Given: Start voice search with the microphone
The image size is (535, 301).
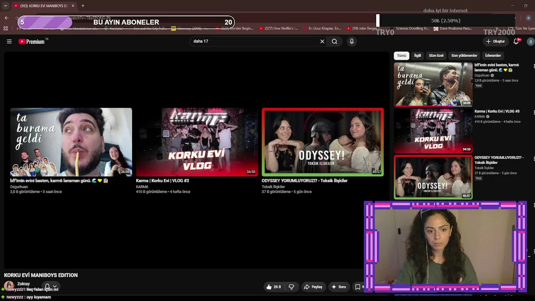Looking at the screenshot, I should [352, 41].
